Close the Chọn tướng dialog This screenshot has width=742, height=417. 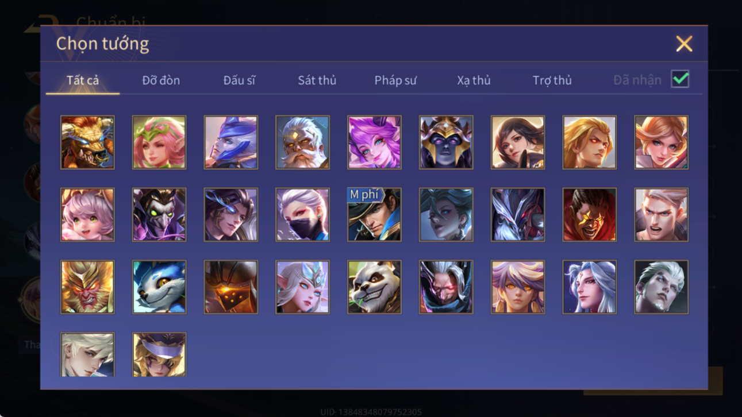[684, 44]
